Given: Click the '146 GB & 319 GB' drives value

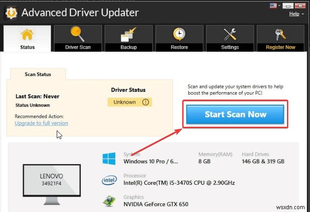Looking at the screenshot, I should (x=263, y=162).
